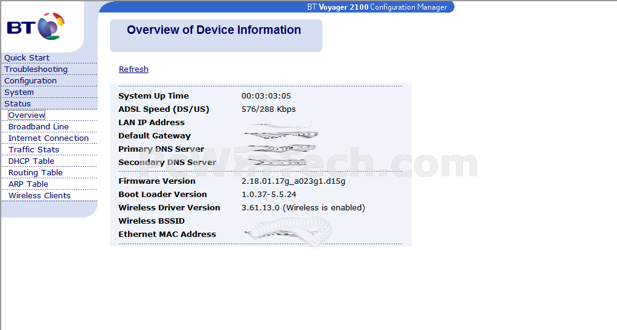This screenshot has width=617, height=330.
Task: View the ARP Table
Action: coord(28,184)
